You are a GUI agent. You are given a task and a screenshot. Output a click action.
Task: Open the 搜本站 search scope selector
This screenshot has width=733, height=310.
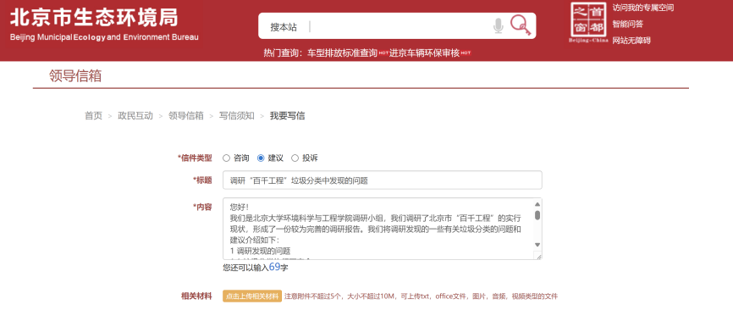tap(284, 27)
